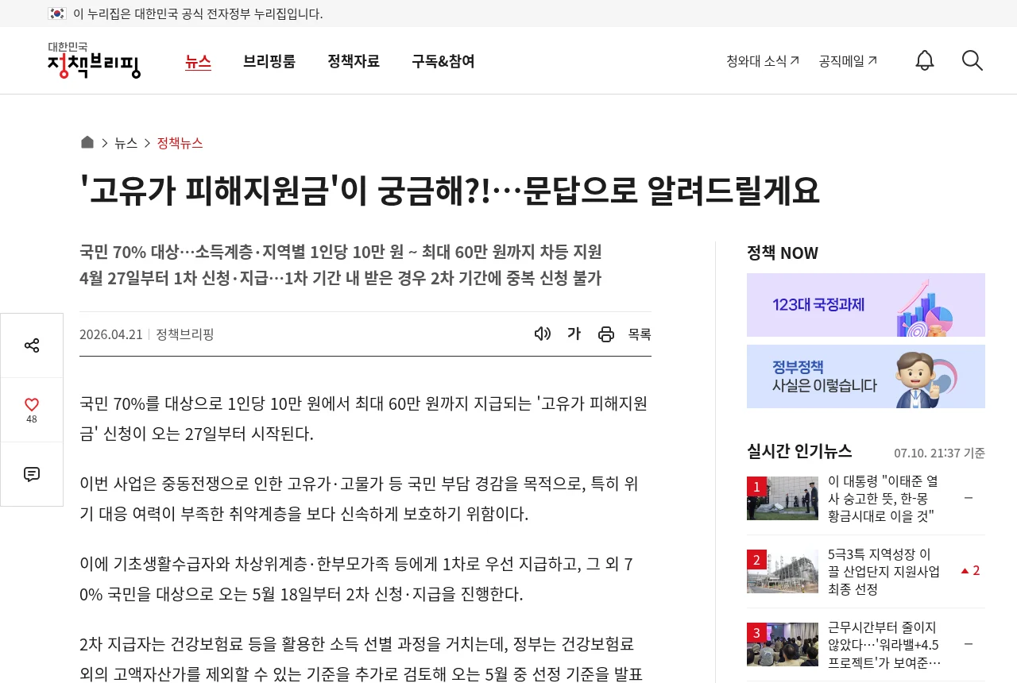Image resolution: width=1017 pixels, height=683 pixels.
Task: Open thumbnail of popular news rank 2
Action: pyautogui.click(x=783, y=571)
